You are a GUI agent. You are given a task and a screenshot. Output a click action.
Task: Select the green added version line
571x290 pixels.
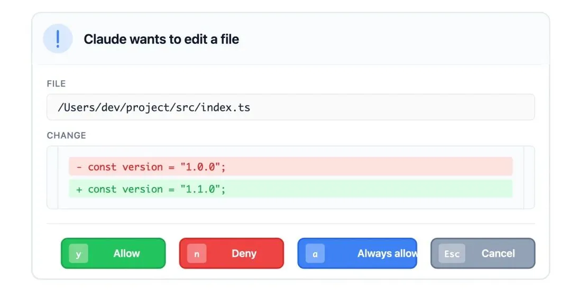[291, 189]
